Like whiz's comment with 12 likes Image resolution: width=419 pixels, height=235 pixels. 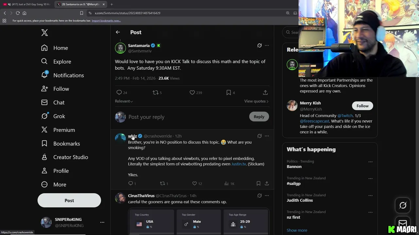[x=197, y=183]
